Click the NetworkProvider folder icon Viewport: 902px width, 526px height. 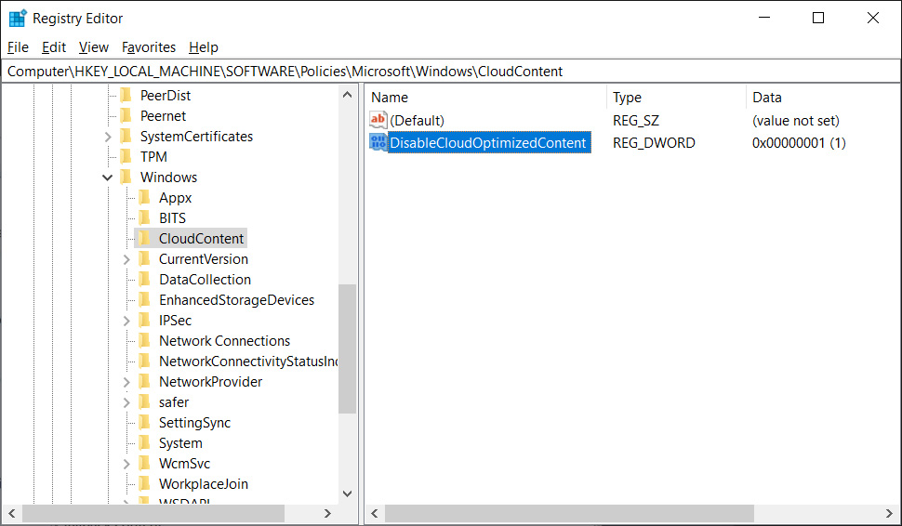click(x=145, y=382)
